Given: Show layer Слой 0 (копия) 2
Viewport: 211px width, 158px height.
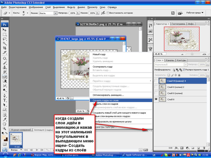Looking at the screenshot, I should coord(156,87).
